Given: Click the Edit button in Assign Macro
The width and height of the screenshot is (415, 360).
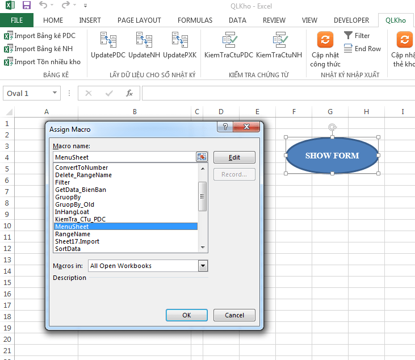Looking at the screenshot, I should [234, 157].
